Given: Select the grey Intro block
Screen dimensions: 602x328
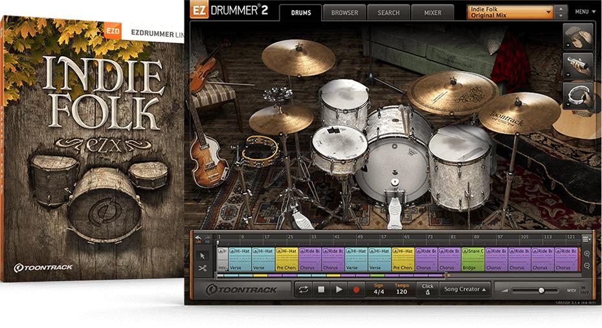Looking at the screenshot, I should [223, 259].
